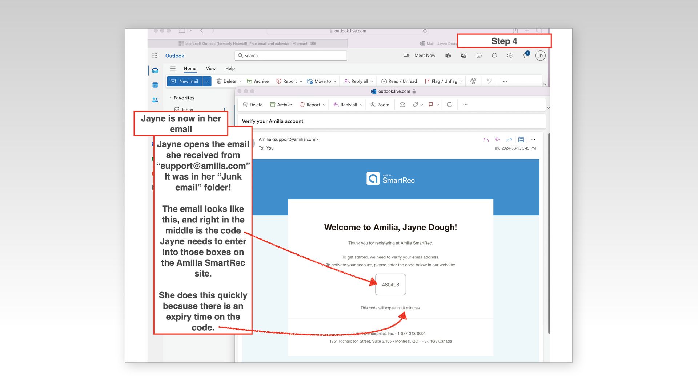The height and width of the screenshot is (392, 698).
Task: Collapse the Favorites folder group
Action: coord(171,98)
